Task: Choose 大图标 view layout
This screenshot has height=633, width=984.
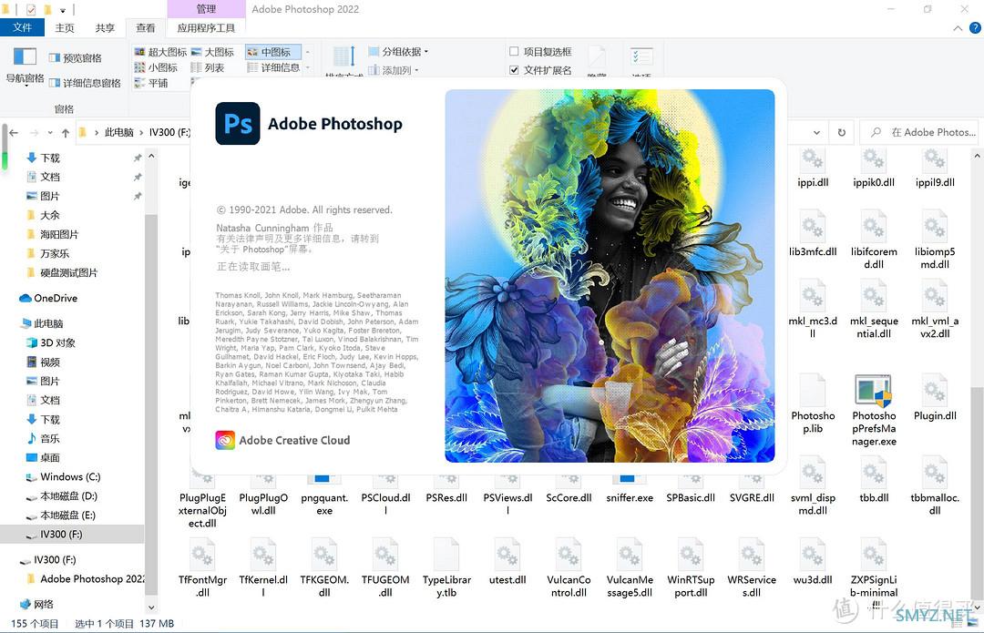Action: (x=212, y=51)
